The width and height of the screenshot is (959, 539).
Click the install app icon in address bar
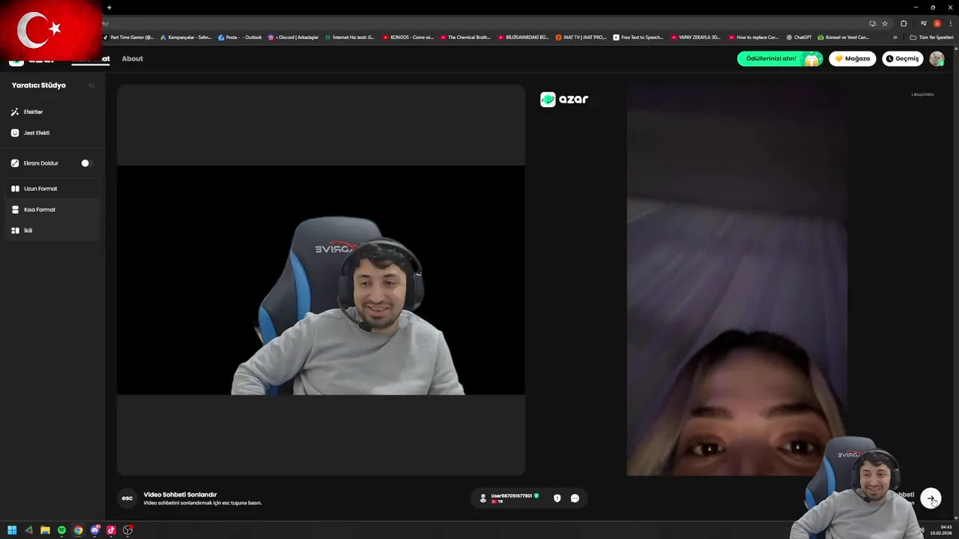[872, 23]
